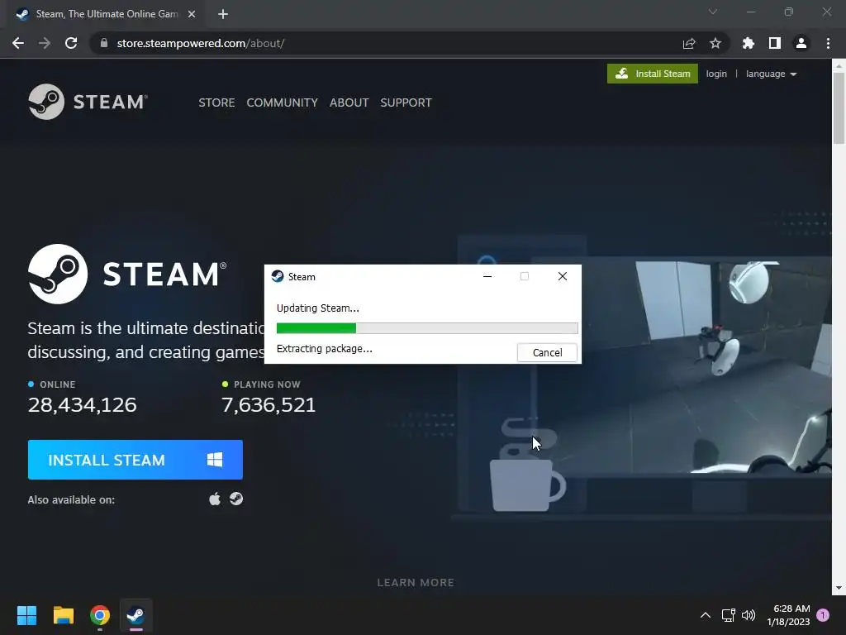This screenshot has width=846, height=635.
Task: Click the page vertical scrollbar thumb
Action: (839, 108)
